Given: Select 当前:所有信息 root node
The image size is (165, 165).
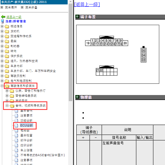Looking at the screenshot, I should point(16,21).
